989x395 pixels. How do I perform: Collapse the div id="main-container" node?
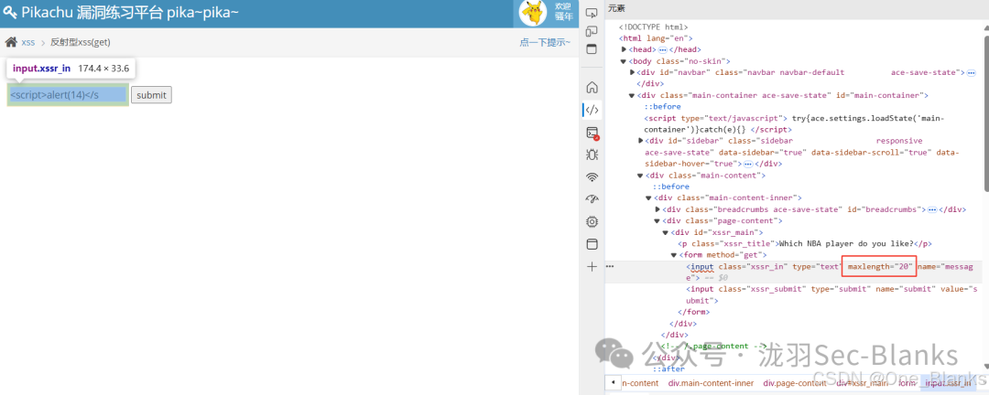point(632,95)
